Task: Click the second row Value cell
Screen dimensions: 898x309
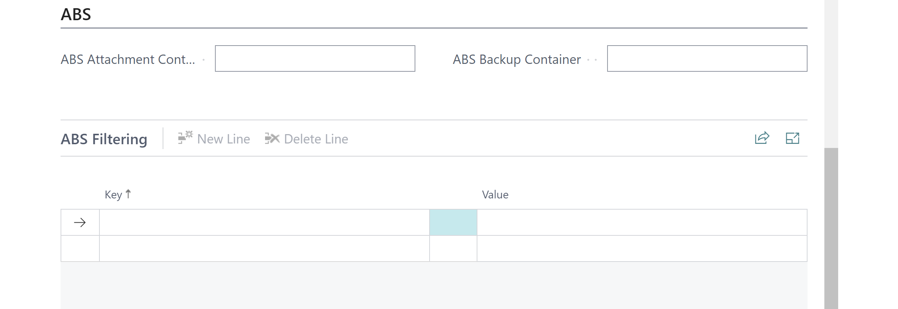Action: click(x=642, y=248)
